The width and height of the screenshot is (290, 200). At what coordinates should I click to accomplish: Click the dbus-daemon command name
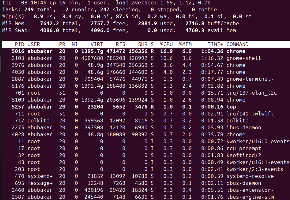[244, 183]
